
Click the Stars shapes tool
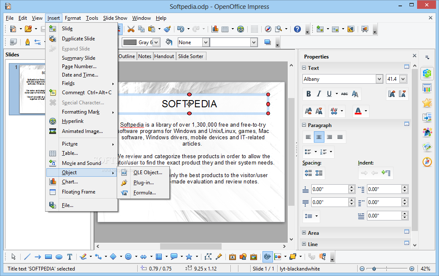coord(189,257)
